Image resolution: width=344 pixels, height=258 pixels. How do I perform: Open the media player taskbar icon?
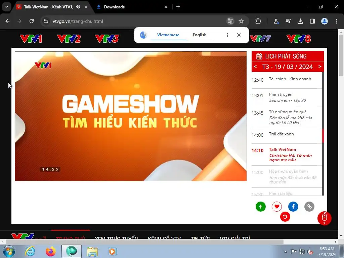113,251
